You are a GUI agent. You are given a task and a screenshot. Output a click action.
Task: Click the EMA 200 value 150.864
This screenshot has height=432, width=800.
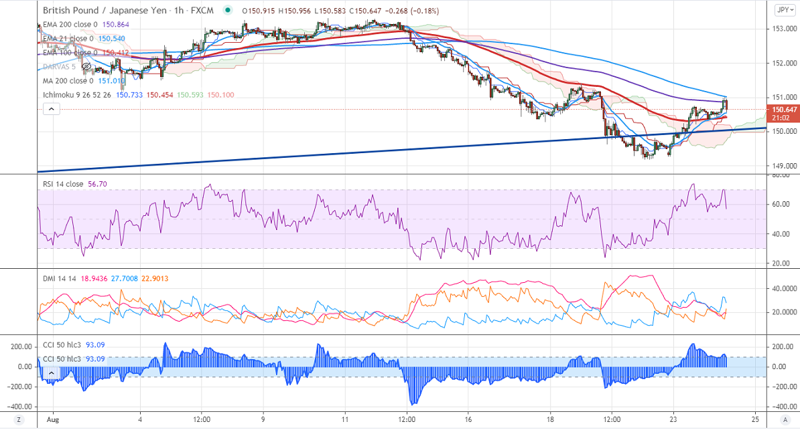[116, 25]
